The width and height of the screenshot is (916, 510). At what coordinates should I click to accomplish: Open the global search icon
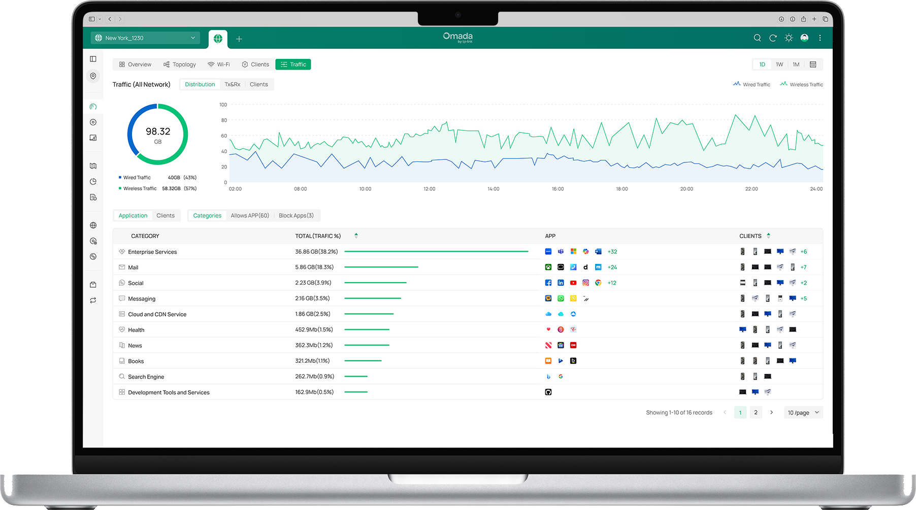point(757,38)
